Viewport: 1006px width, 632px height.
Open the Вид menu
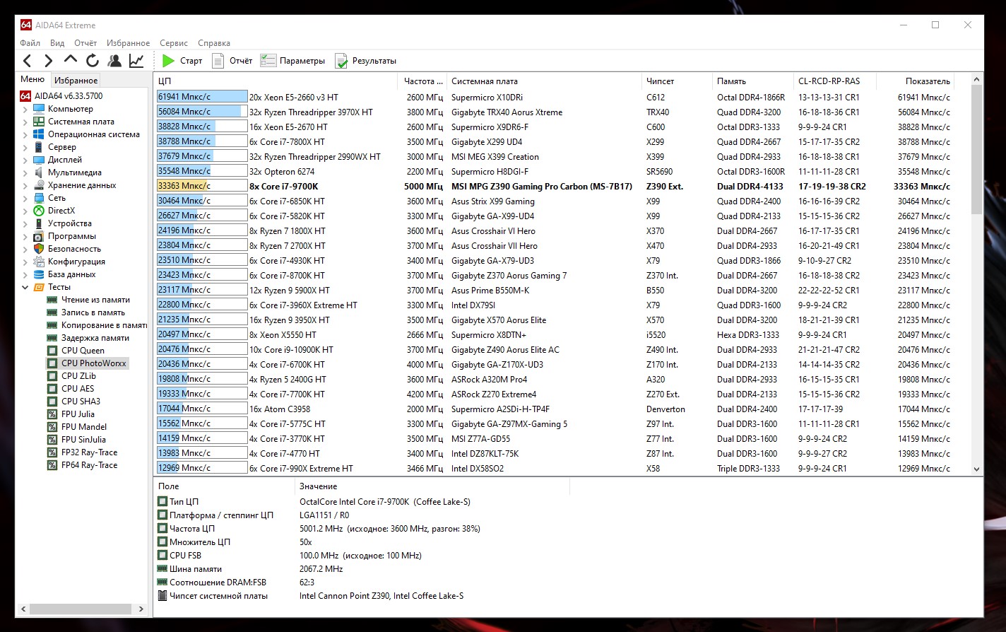click(x=57, y=43)
